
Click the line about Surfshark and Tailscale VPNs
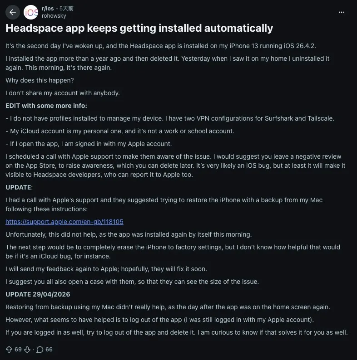click(170, 118)
